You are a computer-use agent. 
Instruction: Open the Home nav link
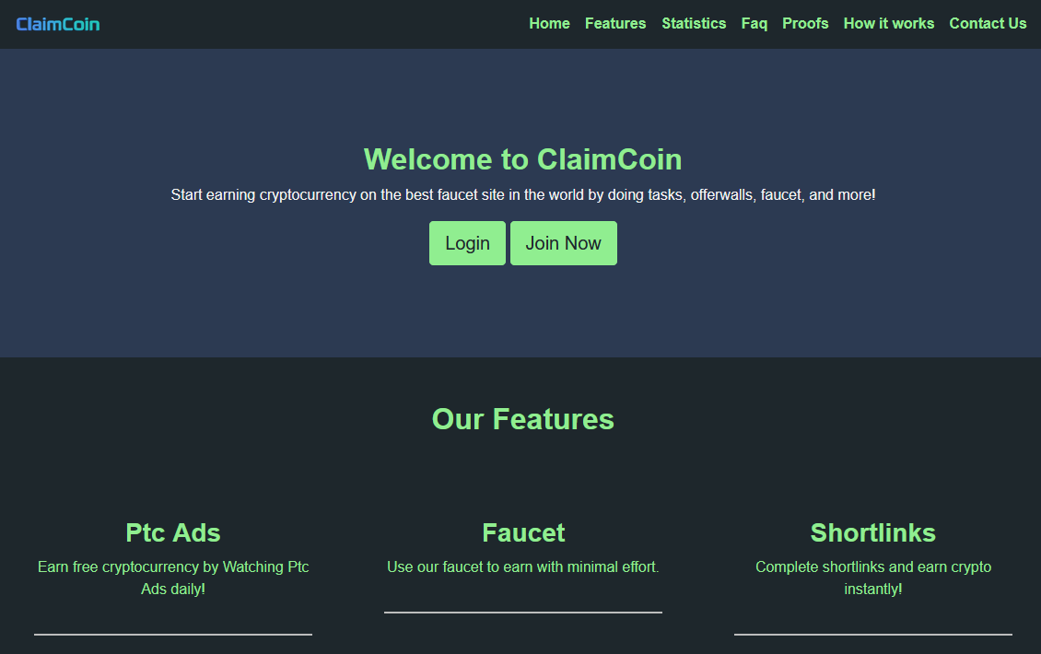coord(549,23)
